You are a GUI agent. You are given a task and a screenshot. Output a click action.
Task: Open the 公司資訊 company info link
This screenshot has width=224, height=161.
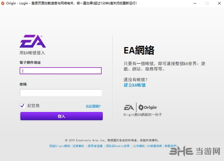tap(139, 146)
